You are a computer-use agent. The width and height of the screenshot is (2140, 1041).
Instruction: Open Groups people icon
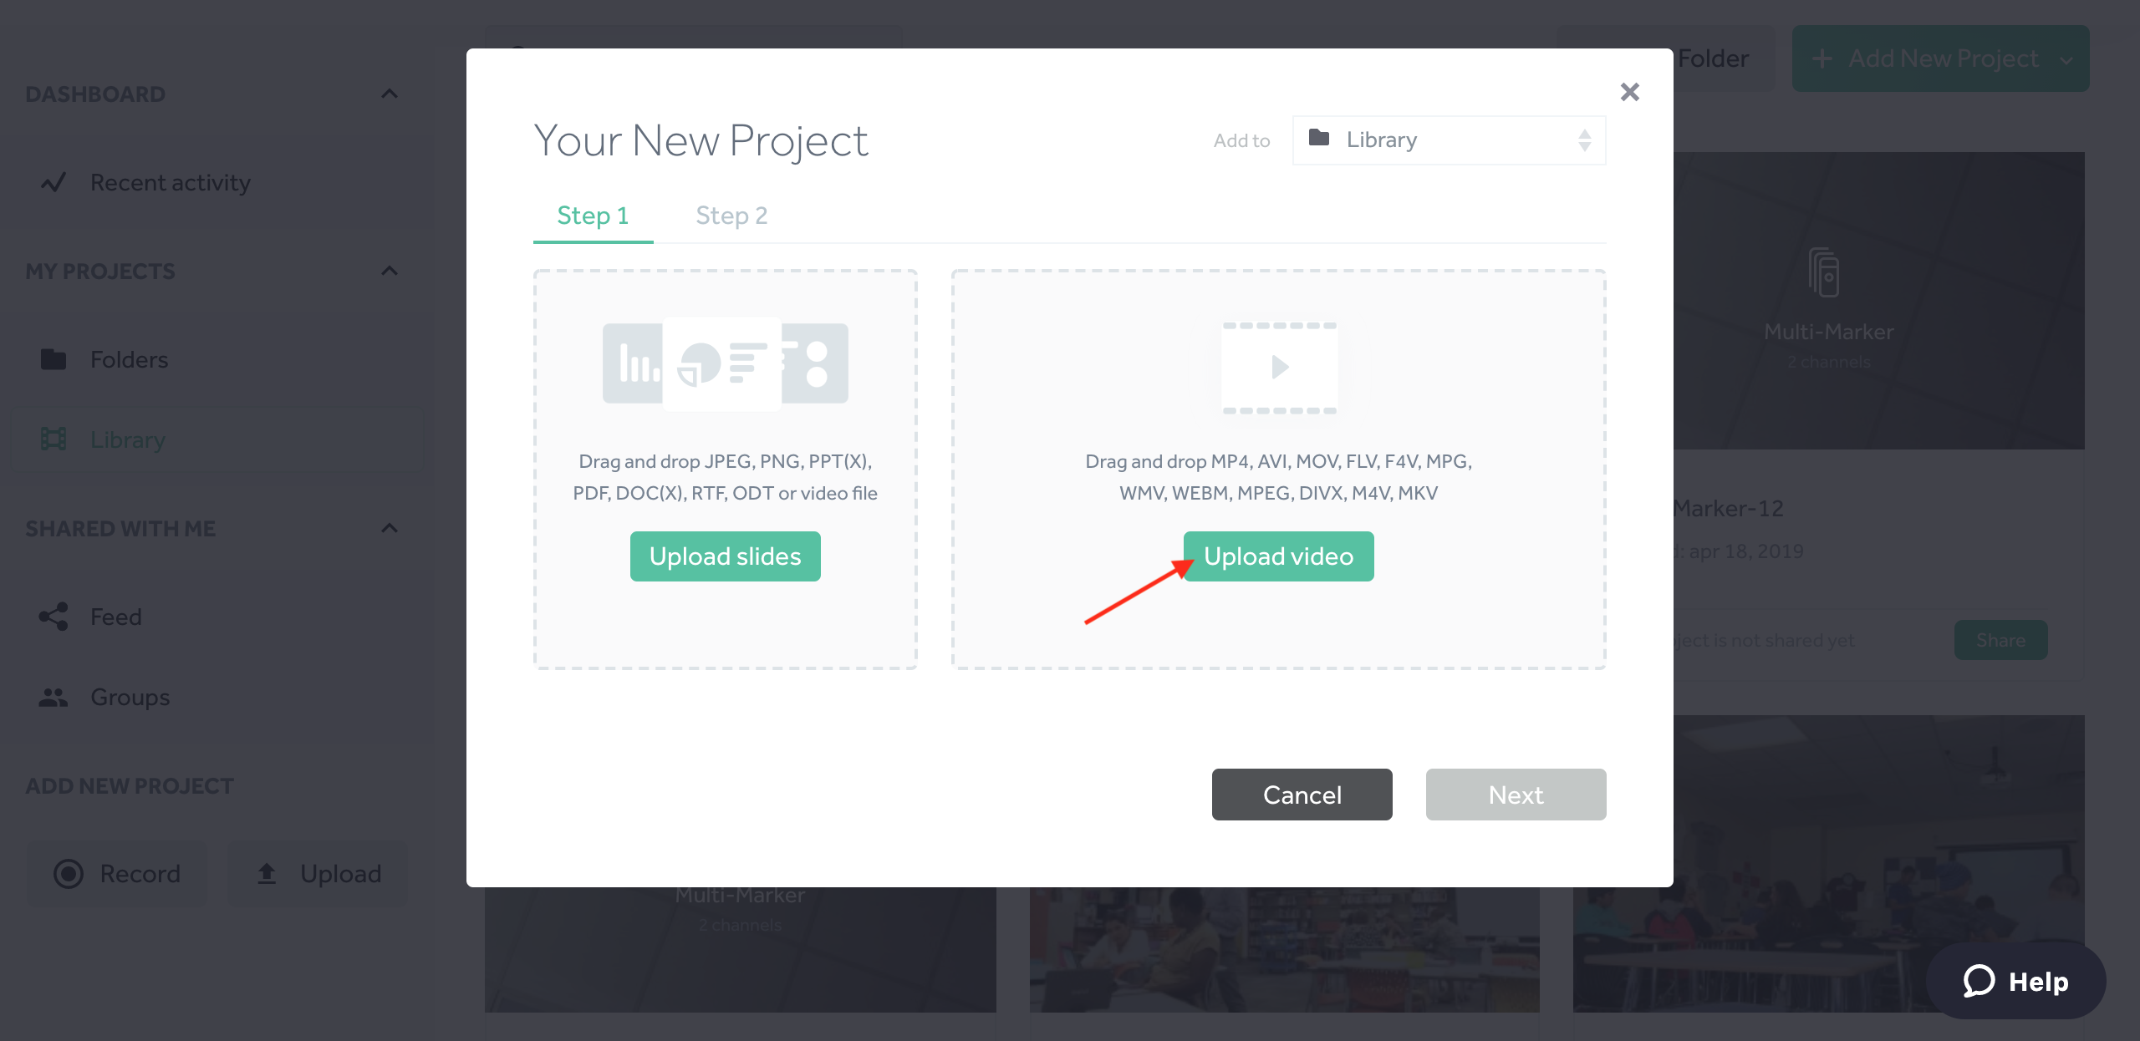pos(53,697)
